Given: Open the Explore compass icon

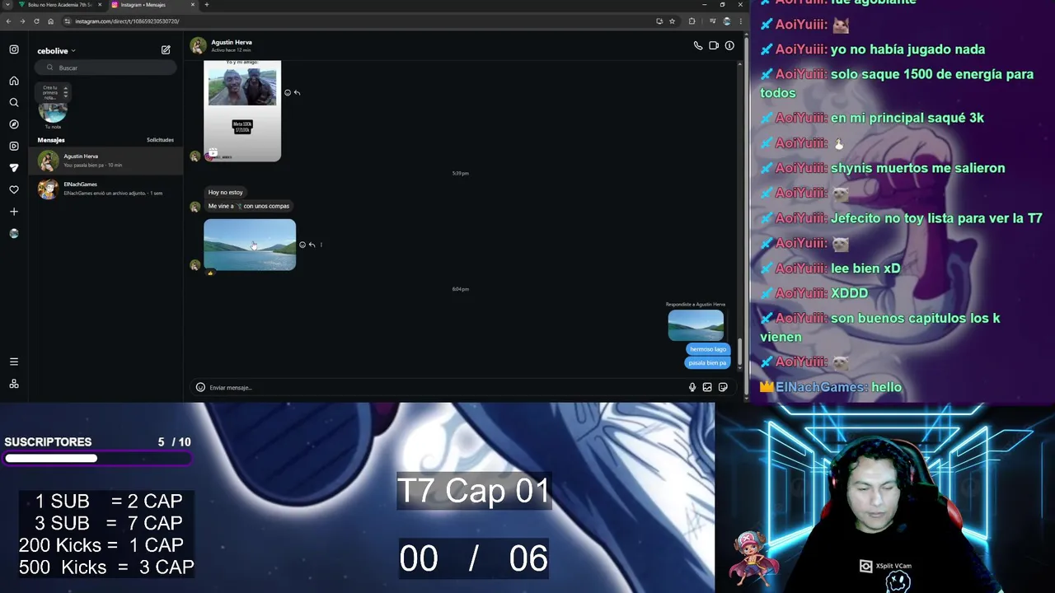Looking at the screenshot, I should pos(14,124).
